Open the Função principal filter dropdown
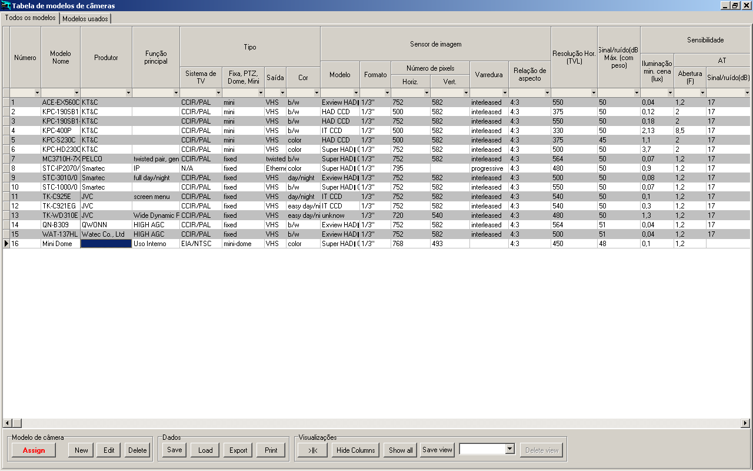Viewport: 753px width, 471px height. pos(176,93)
